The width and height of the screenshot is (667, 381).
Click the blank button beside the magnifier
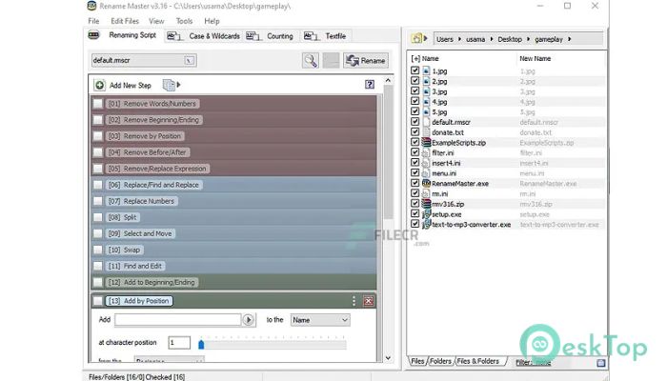point(331,61)
